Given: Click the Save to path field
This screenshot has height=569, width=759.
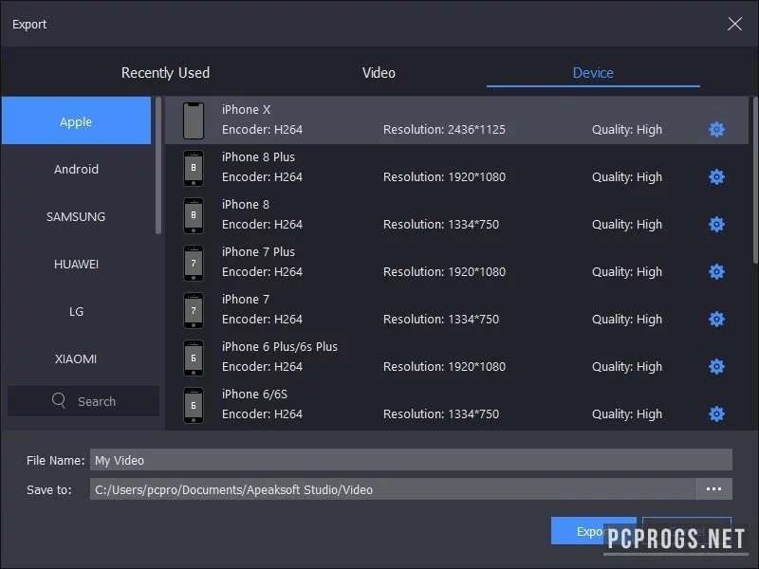Looking at the screenshot, I should pyautogui.click(x=393, y=489).
